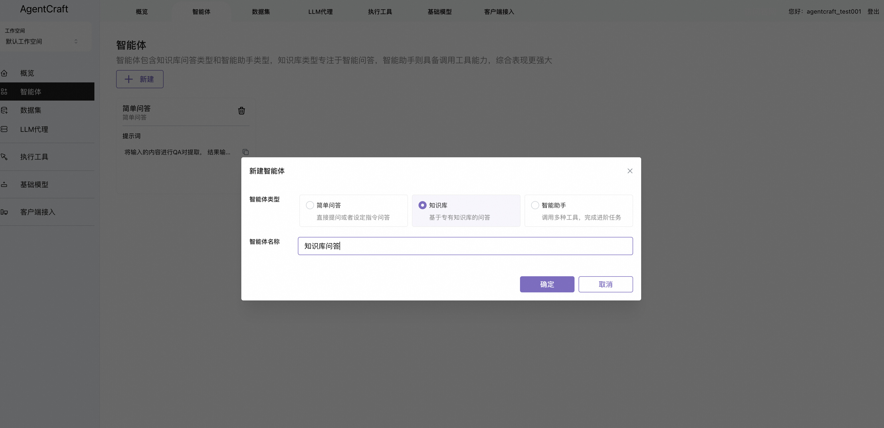Screen dimensions: 884x428
Task: Click the 智能体 grid icon in sidebar
Action: point(4,91)
